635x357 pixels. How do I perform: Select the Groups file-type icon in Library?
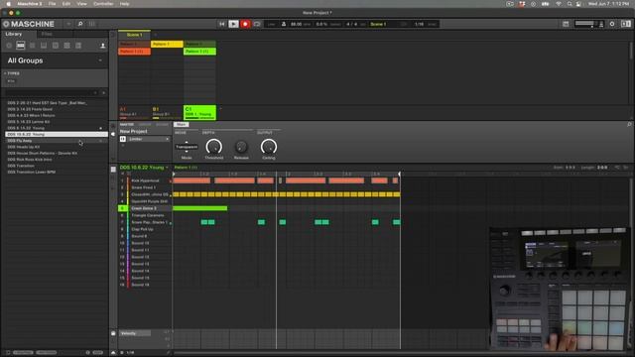click(x=20, y=46)
